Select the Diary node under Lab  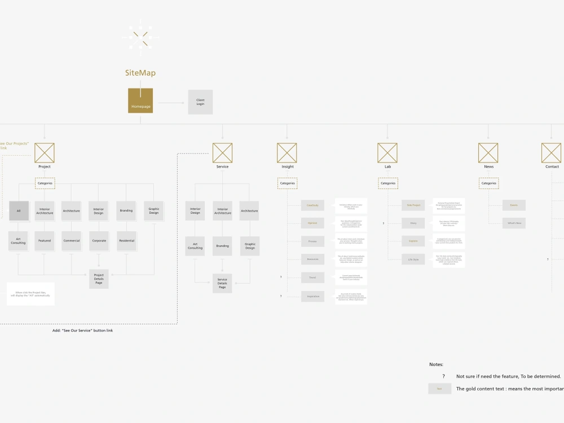tap(413, 223)
